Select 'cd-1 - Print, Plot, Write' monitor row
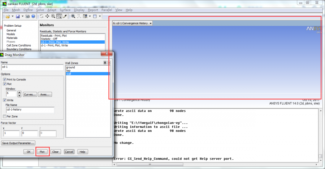This screenshot has height=169, width=325. (x=73, y=42)
